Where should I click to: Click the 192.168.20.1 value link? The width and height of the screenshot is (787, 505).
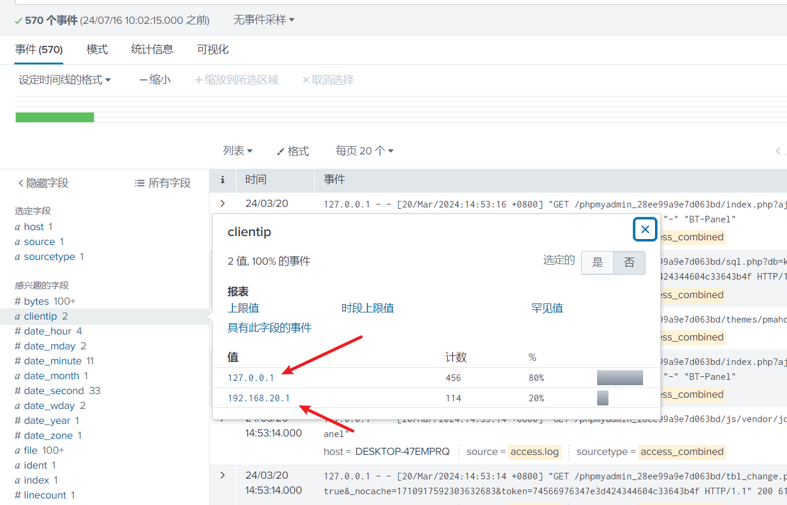tap(259, 398)
